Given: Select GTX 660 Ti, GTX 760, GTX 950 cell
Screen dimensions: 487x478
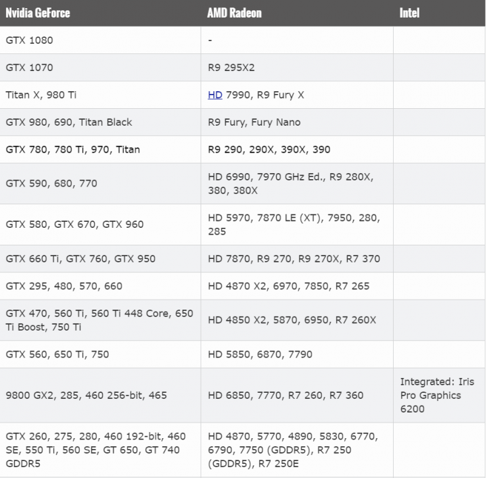Looking at the screenshot, I should click(100, 258).
